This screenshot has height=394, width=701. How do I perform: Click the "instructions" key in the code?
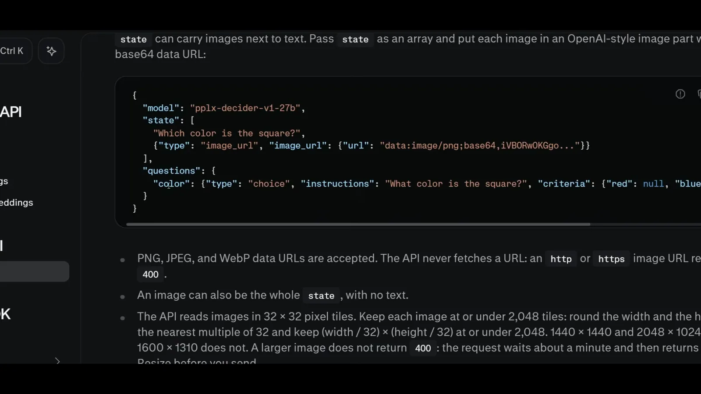click(337, 184)
